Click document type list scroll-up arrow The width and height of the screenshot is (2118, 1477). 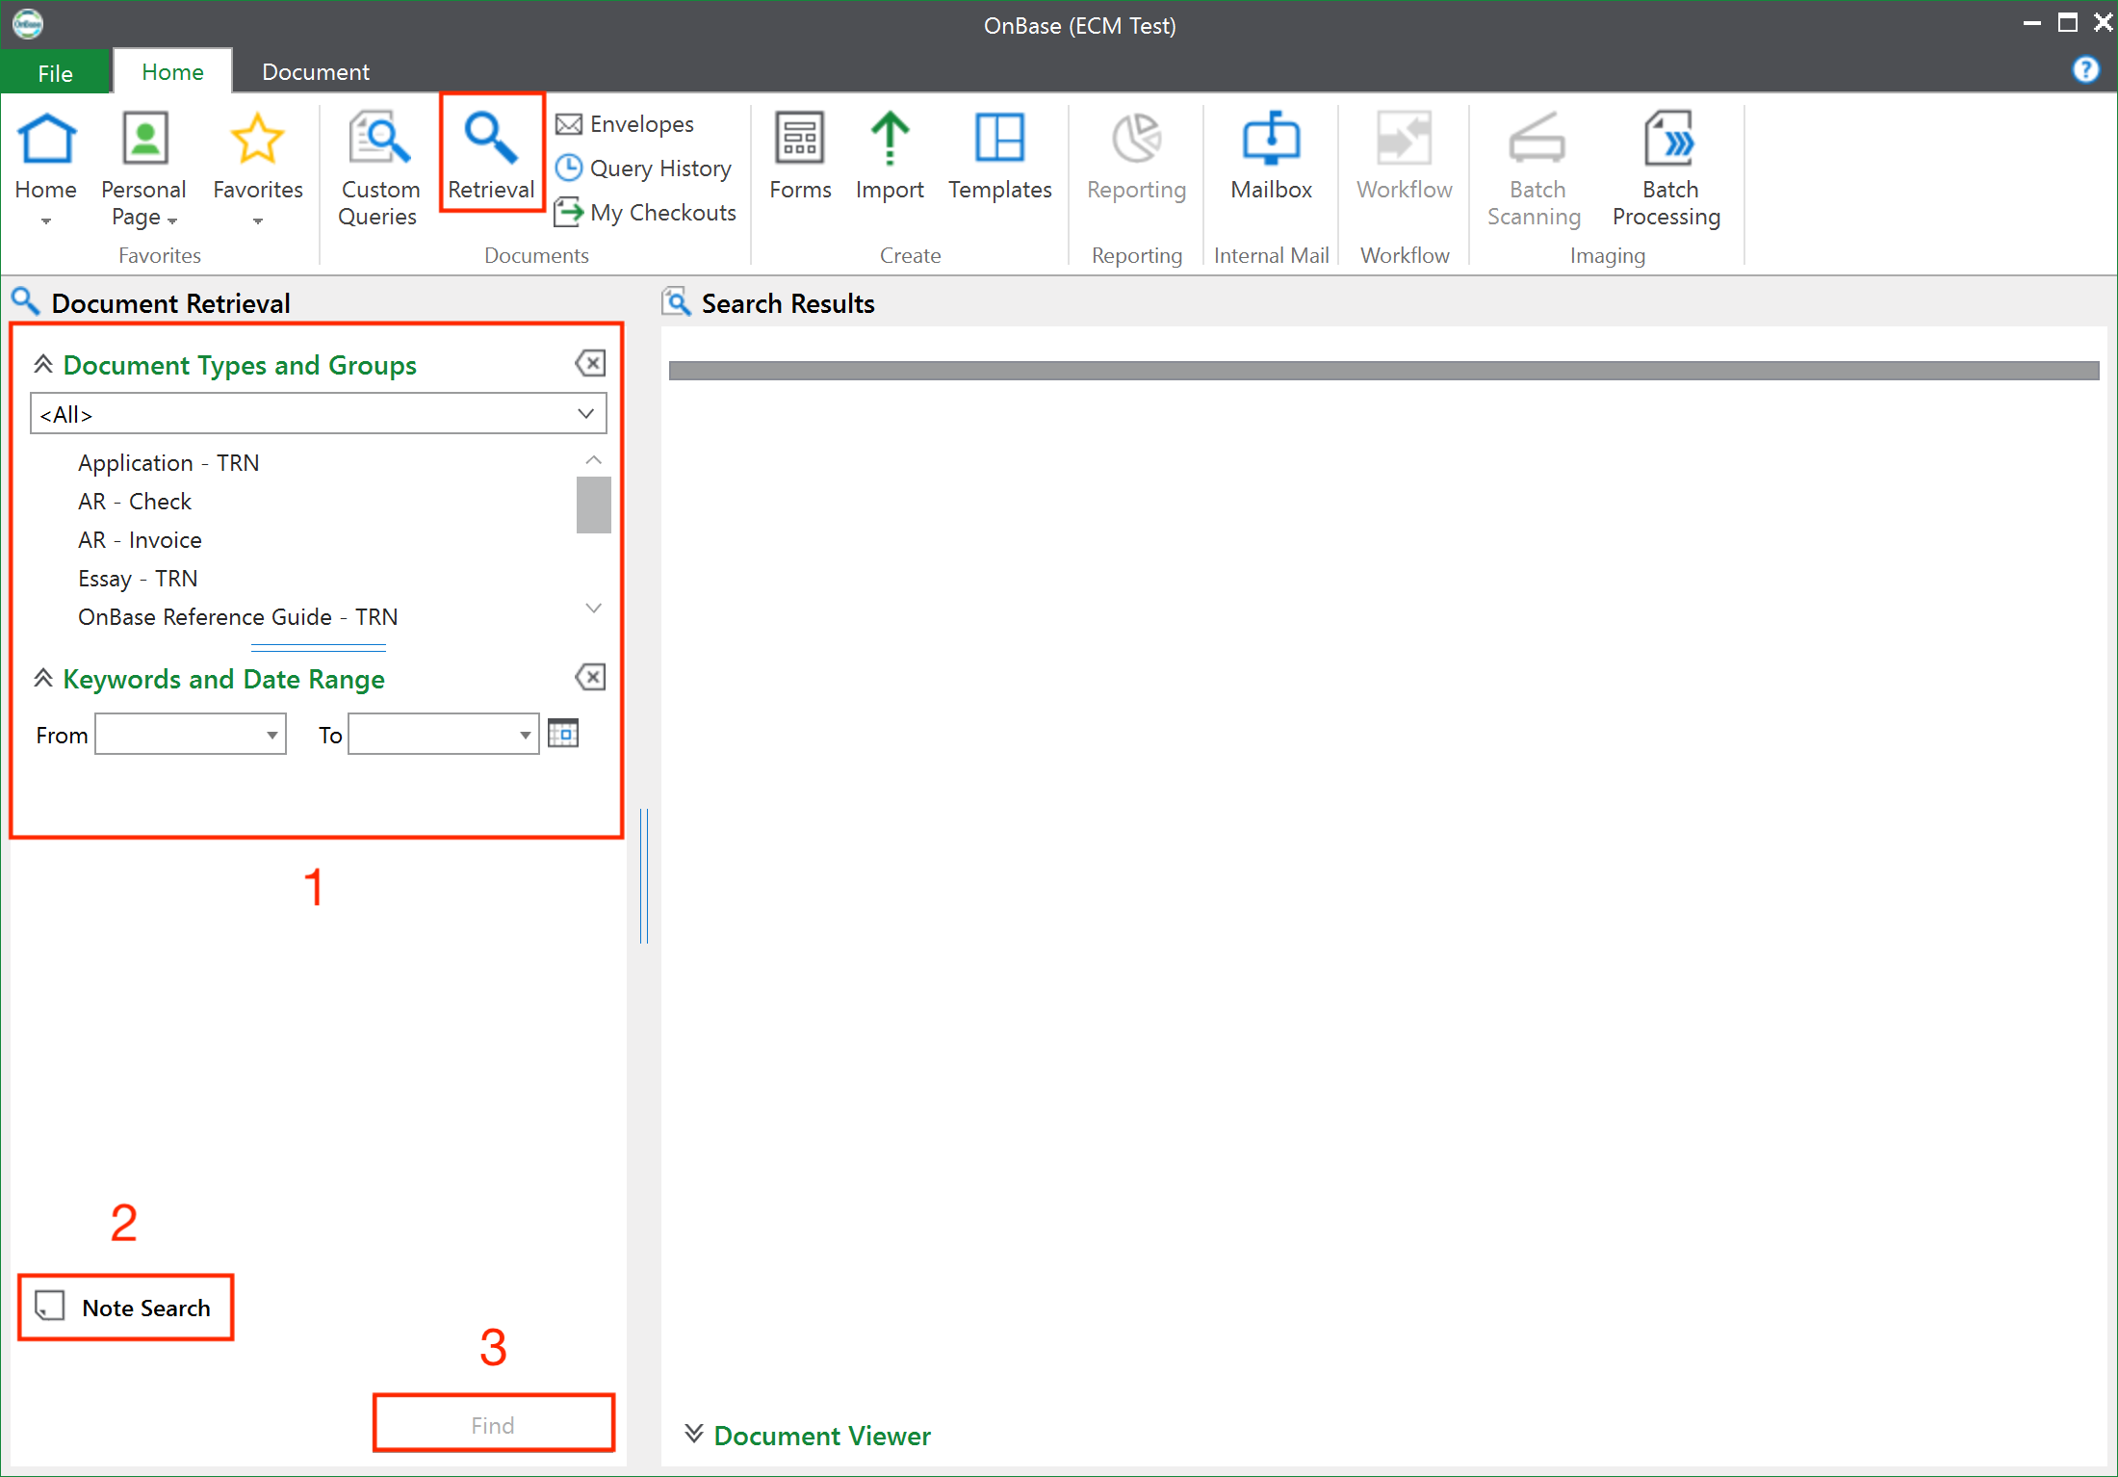pyautogui.click(x=593, y=460)
